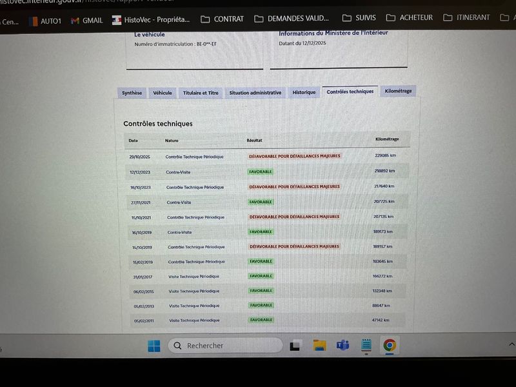
Task: Click the Nature column header
Action: point(172,141)
